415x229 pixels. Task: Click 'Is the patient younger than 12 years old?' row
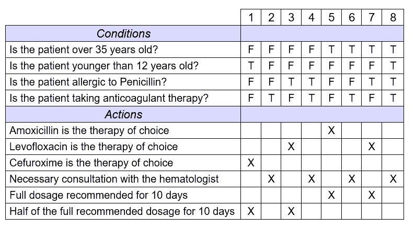point(204,66)
